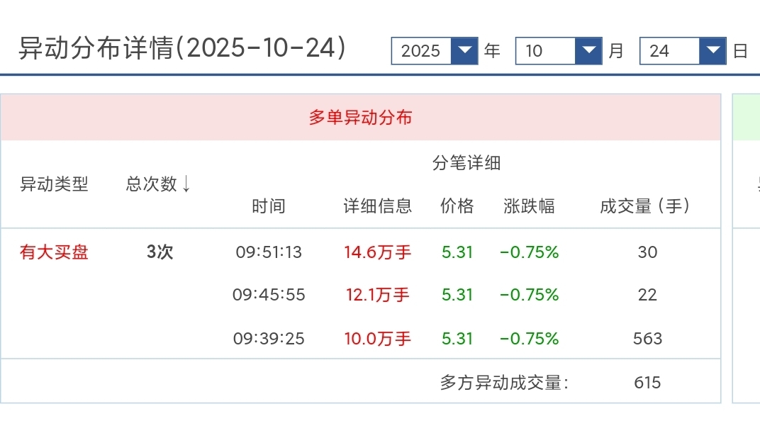Click the 成交量(手) column header
The width and height of the screenshot is (760, 421).
click(x=644, y=206)
